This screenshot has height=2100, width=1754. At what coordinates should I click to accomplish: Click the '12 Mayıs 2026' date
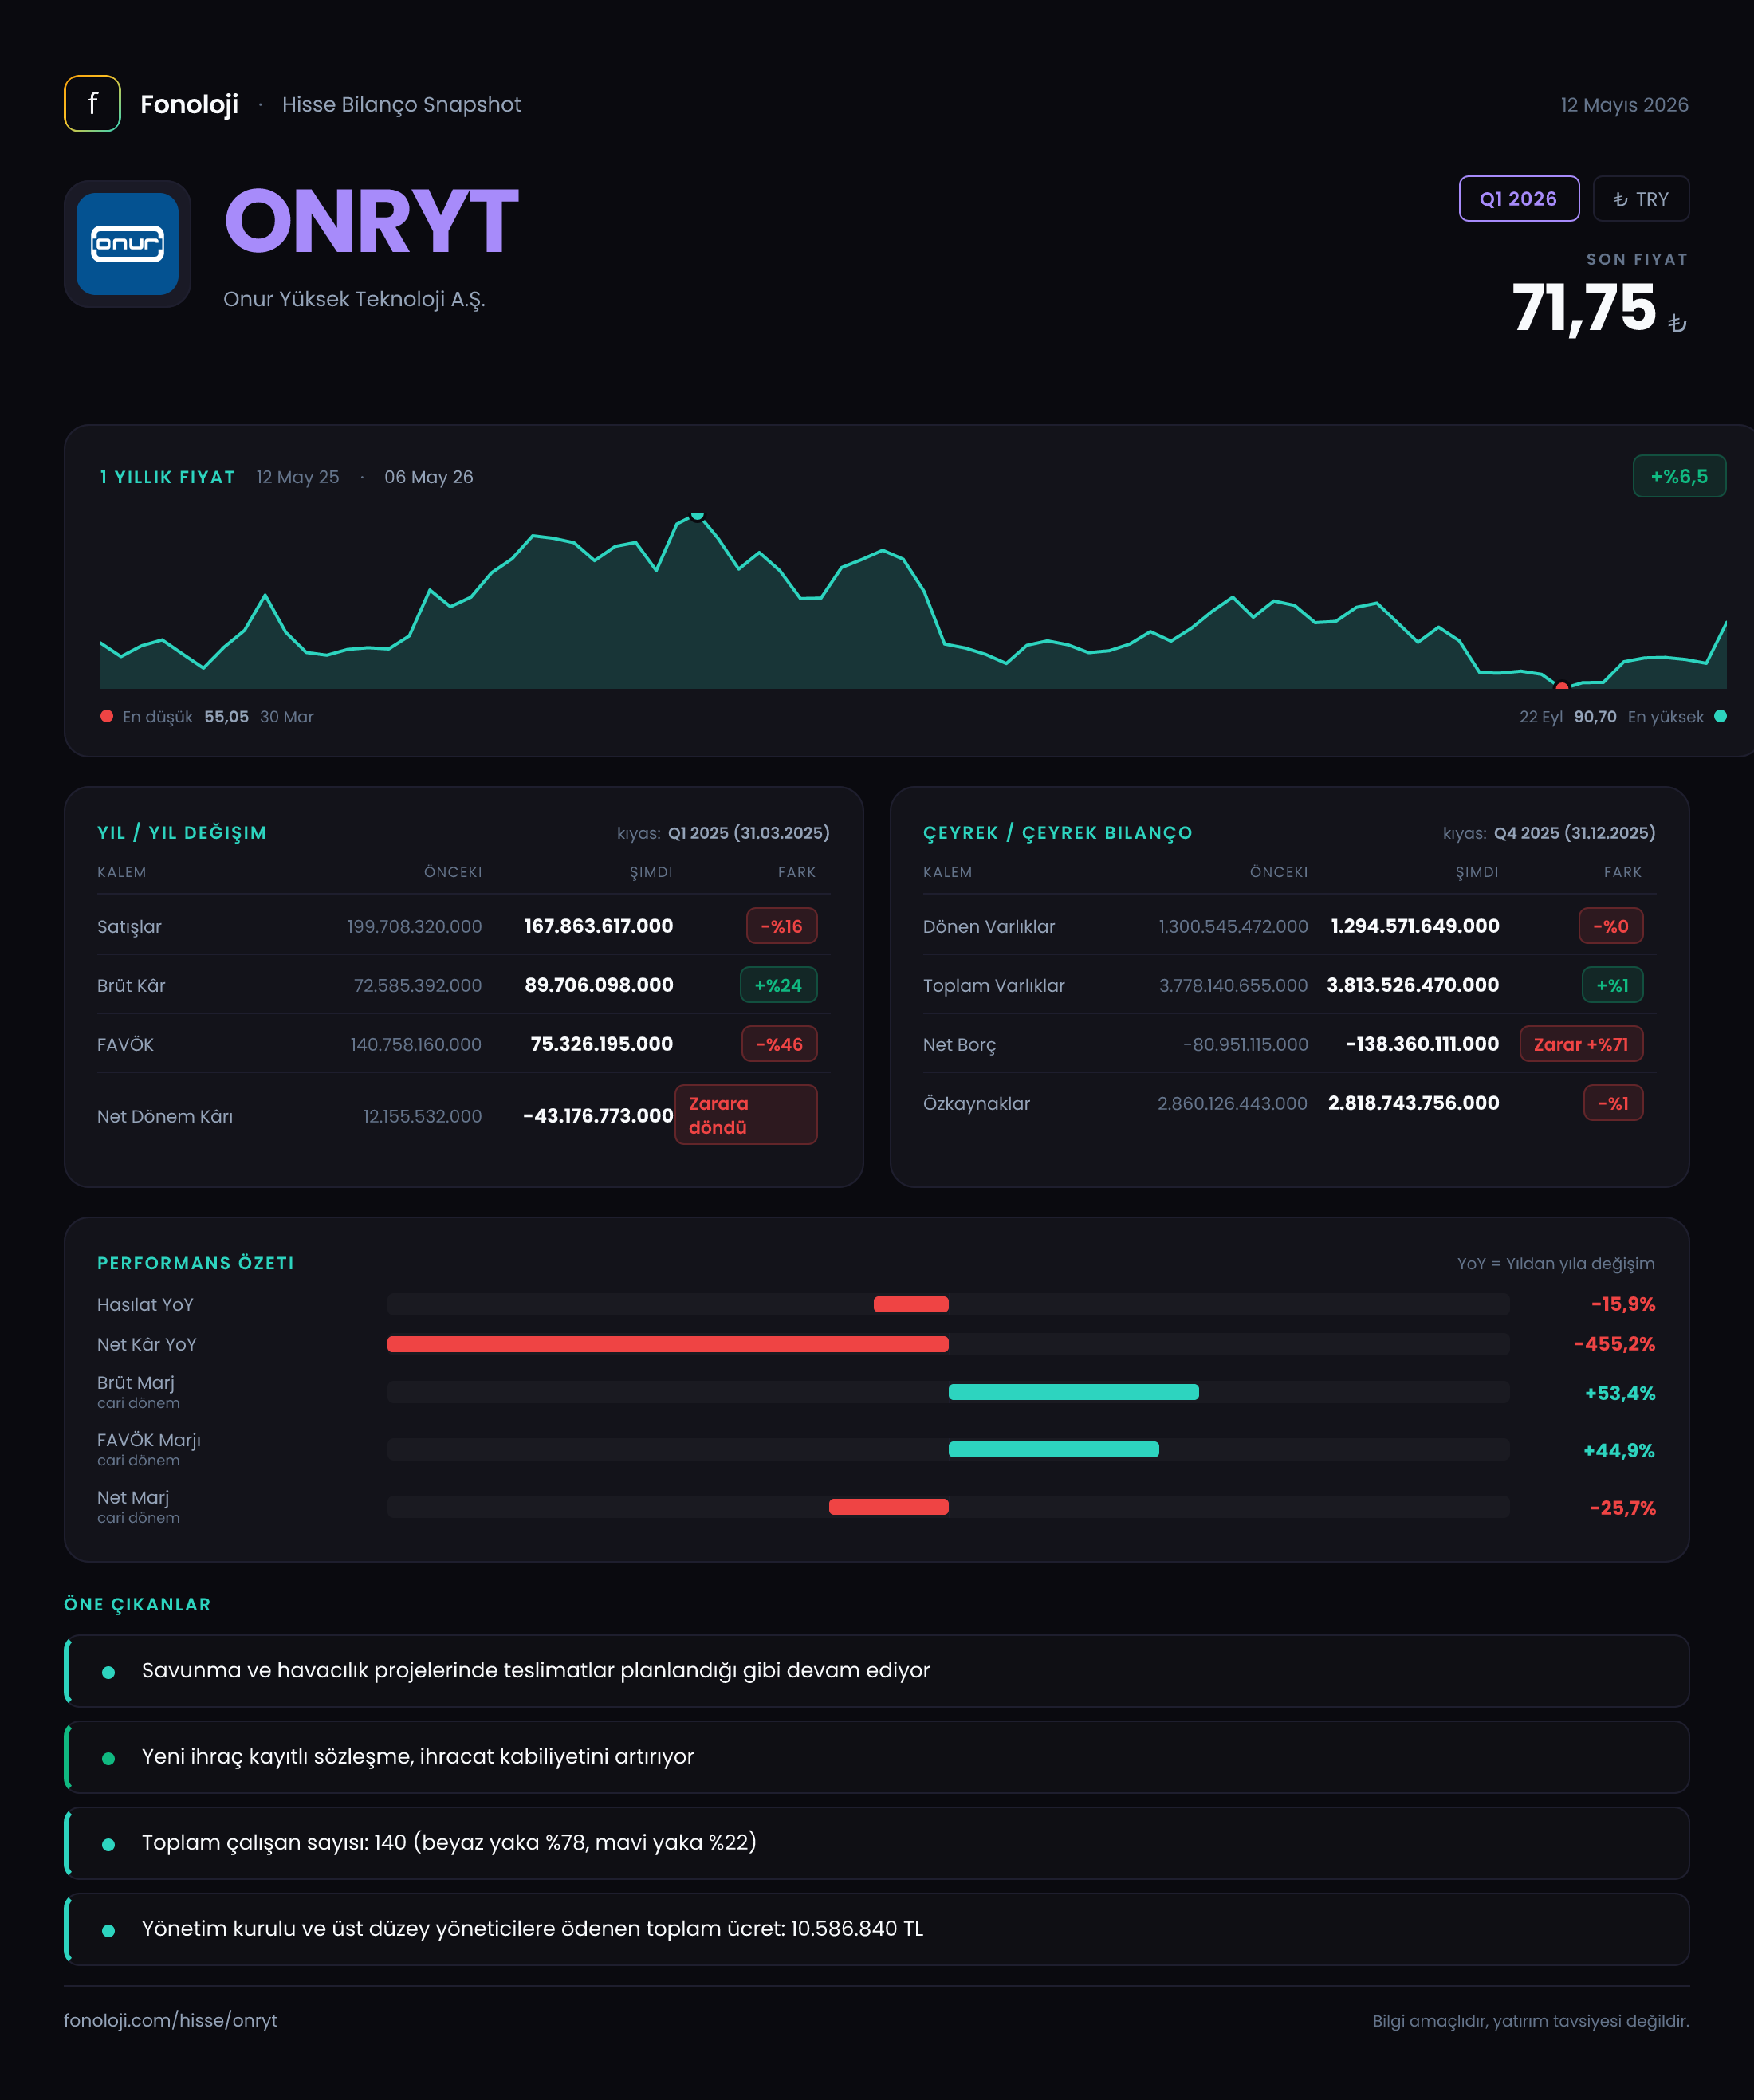1624,105
